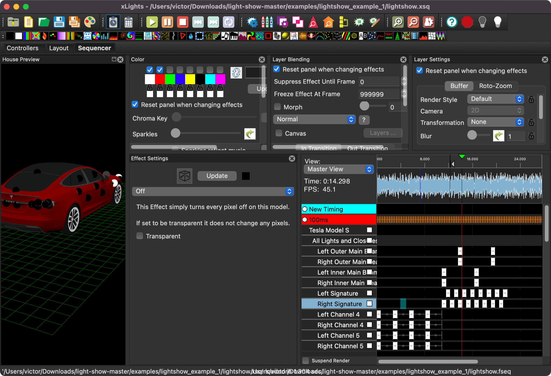
Task: Click the orange Pause button
Action: pyautogui.click(x=167, y=22)
